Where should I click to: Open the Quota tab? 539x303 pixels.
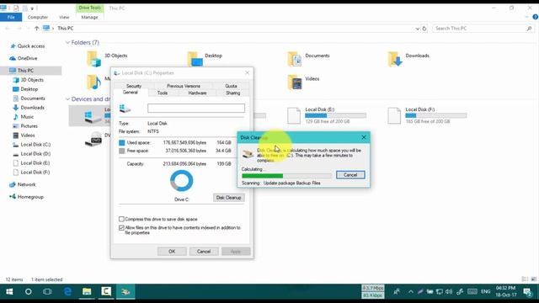coord(231,86)
